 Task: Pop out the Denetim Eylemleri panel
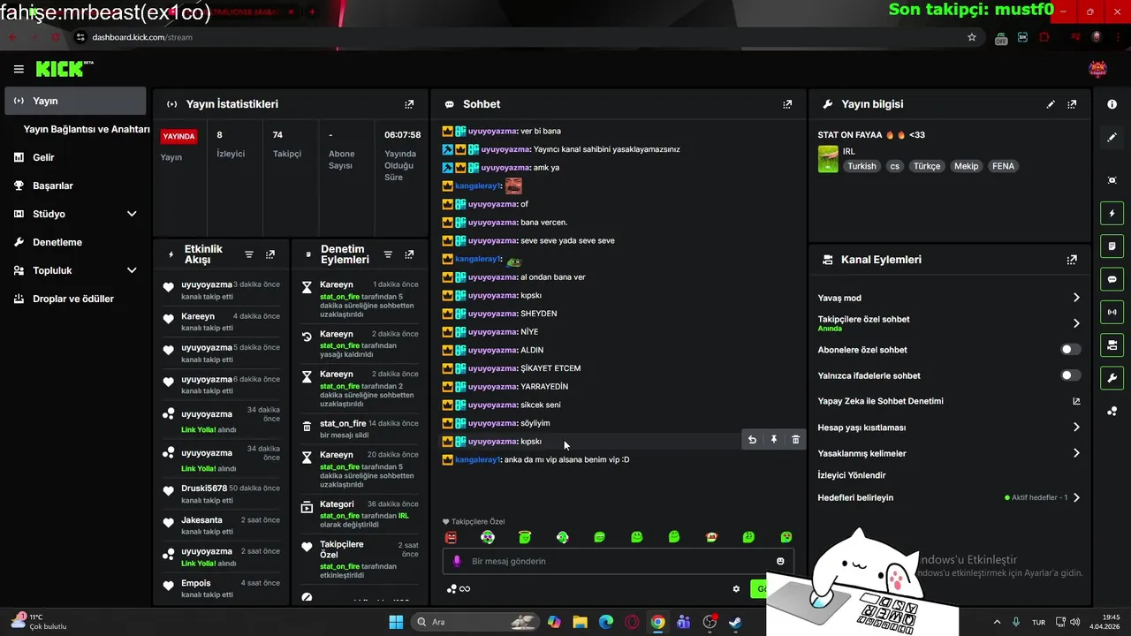(x=409, y=254)
